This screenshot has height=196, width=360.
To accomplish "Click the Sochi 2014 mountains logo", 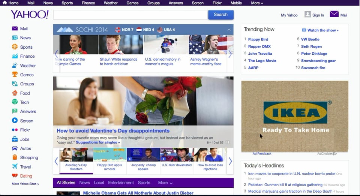I will tap(65, 30).
